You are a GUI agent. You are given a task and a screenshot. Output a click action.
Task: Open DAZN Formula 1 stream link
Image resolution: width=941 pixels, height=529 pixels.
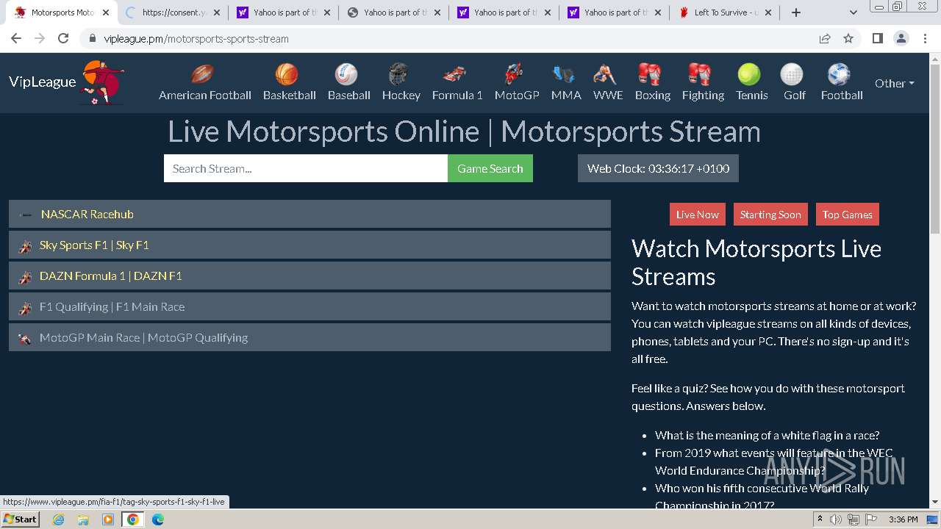coord(310,276)
